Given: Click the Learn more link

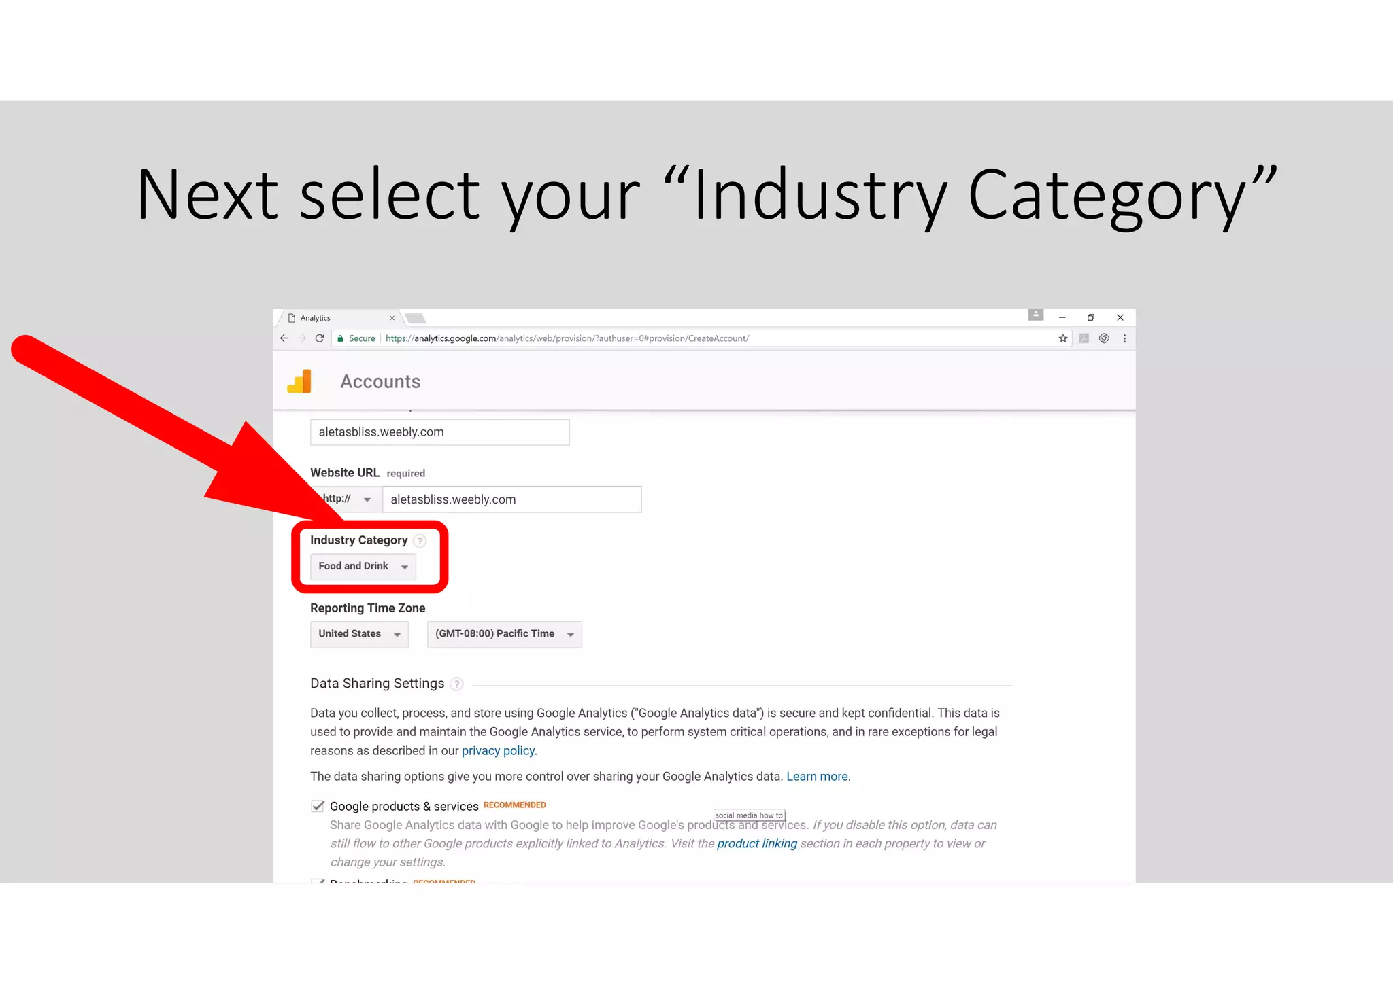Looking at the screenshot, I should click(x=818, y=777).
